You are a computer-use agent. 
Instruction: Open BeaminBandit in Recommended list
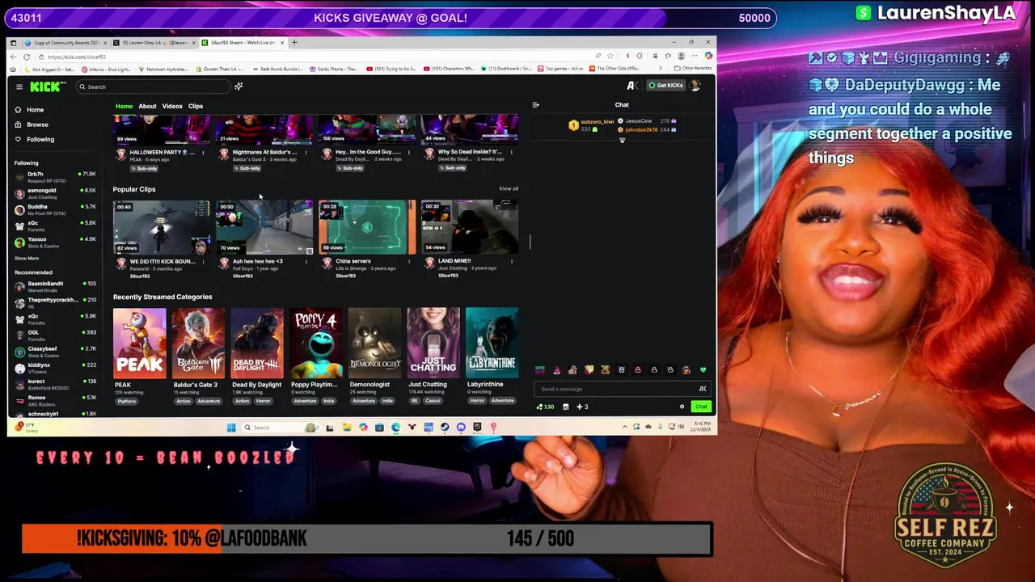(x=55, y=285)
